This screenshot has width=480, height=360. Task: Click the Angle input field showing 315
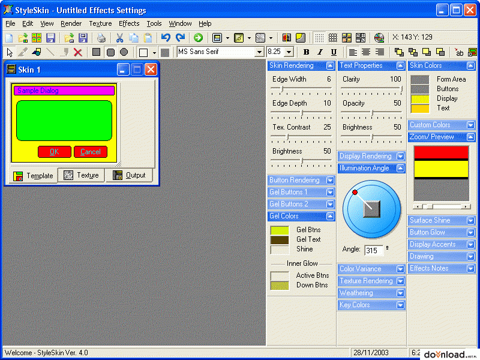[374, 250]
